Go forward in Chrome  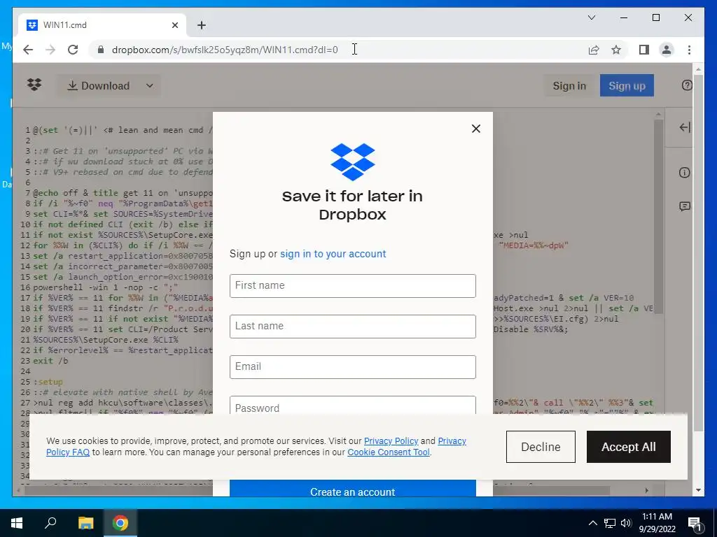pos(50,50)
